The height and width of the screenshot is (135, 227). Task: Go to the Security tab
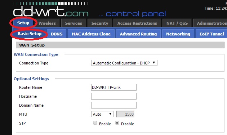click(100, 23)
